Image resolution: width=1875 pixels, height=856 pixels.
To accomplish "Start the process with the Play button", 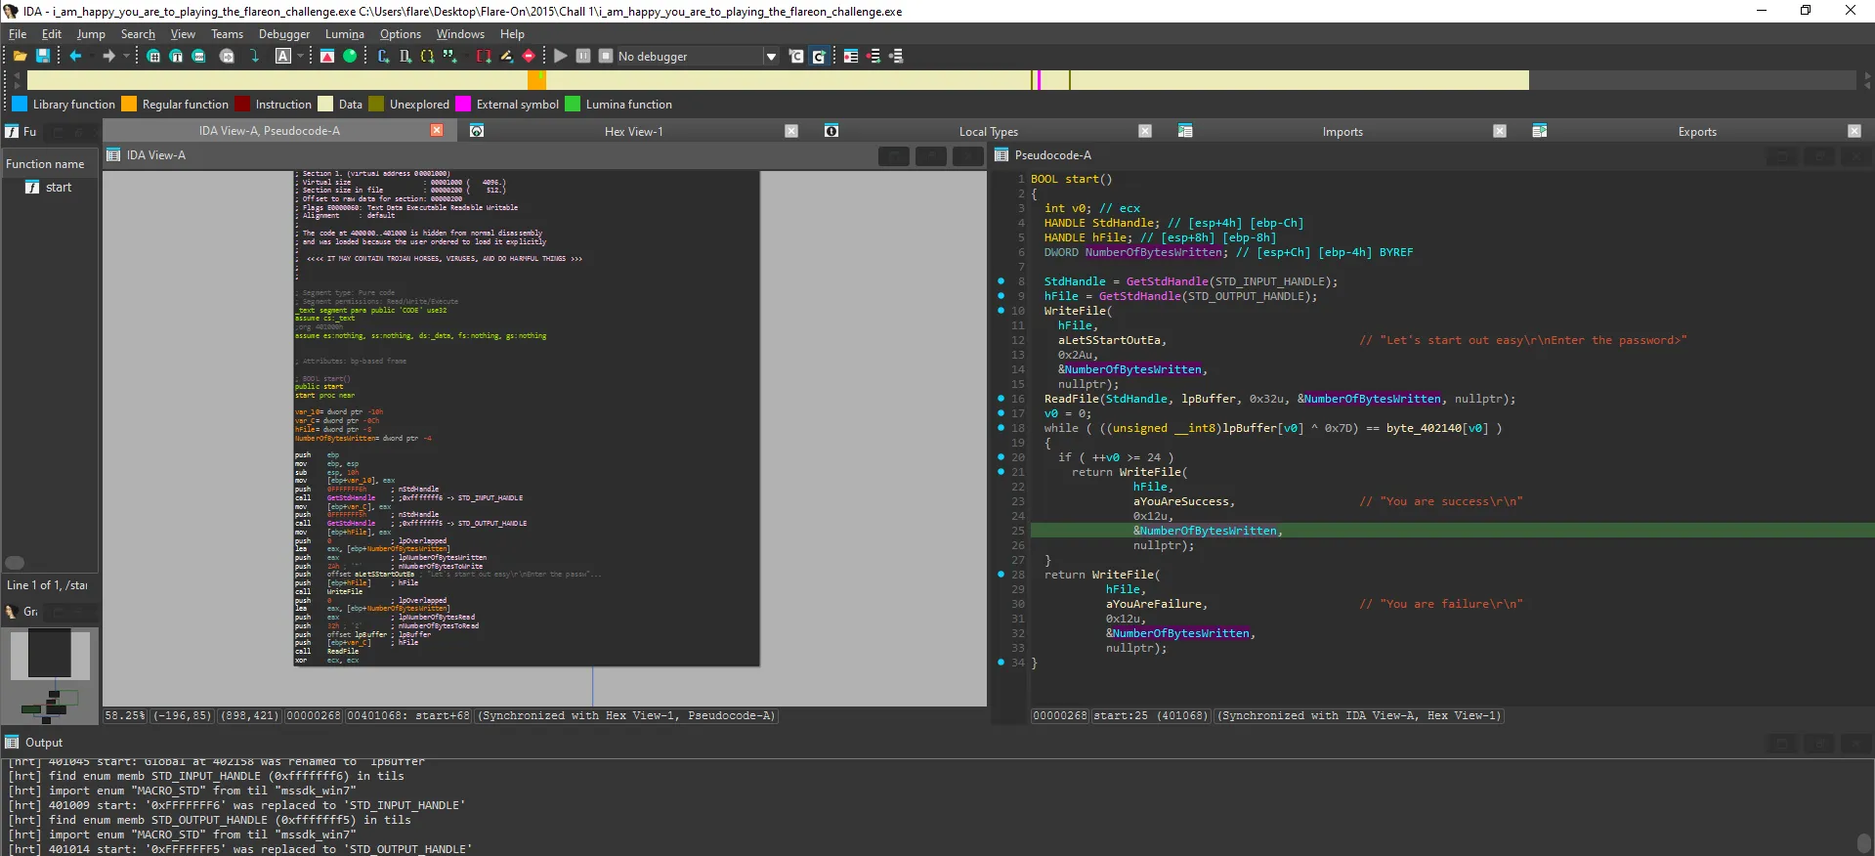I will [560, 57].
